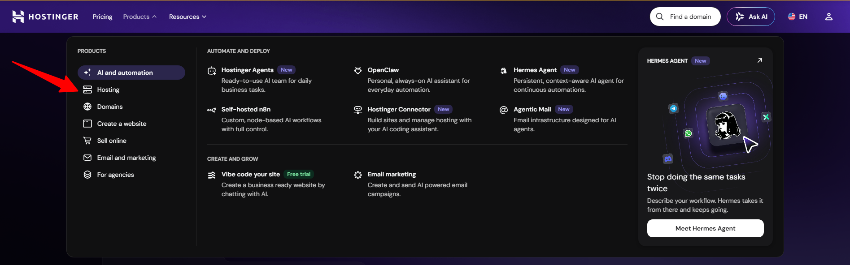850x265 pixels.
Task: Click the HERMES AGENT card title
Action: point(667,61)
